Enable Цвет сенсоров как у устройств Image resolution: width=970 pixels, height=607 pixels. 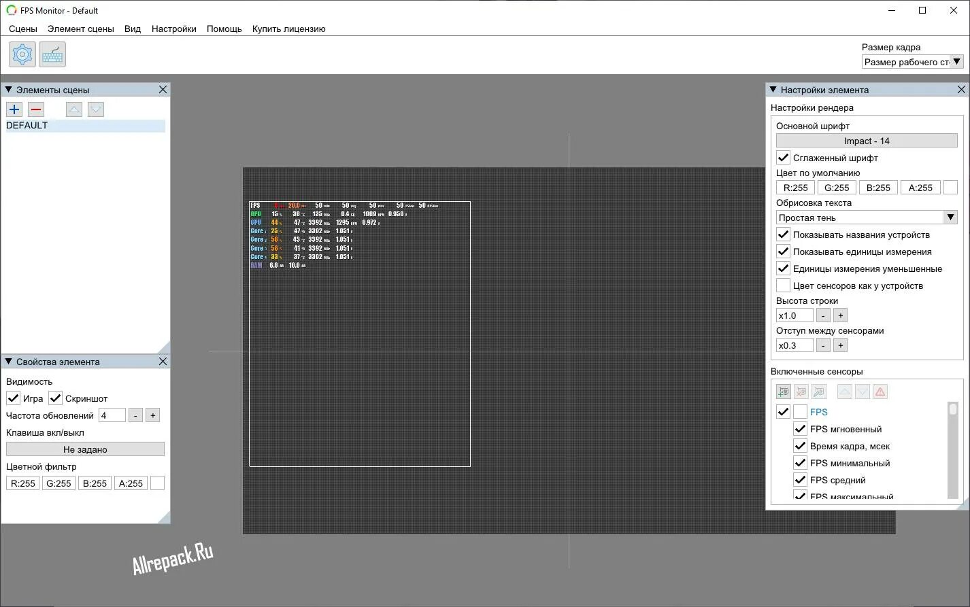point(783,285)
